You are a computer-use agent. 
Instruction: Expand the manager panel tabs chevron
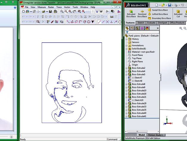pos(158,28)
